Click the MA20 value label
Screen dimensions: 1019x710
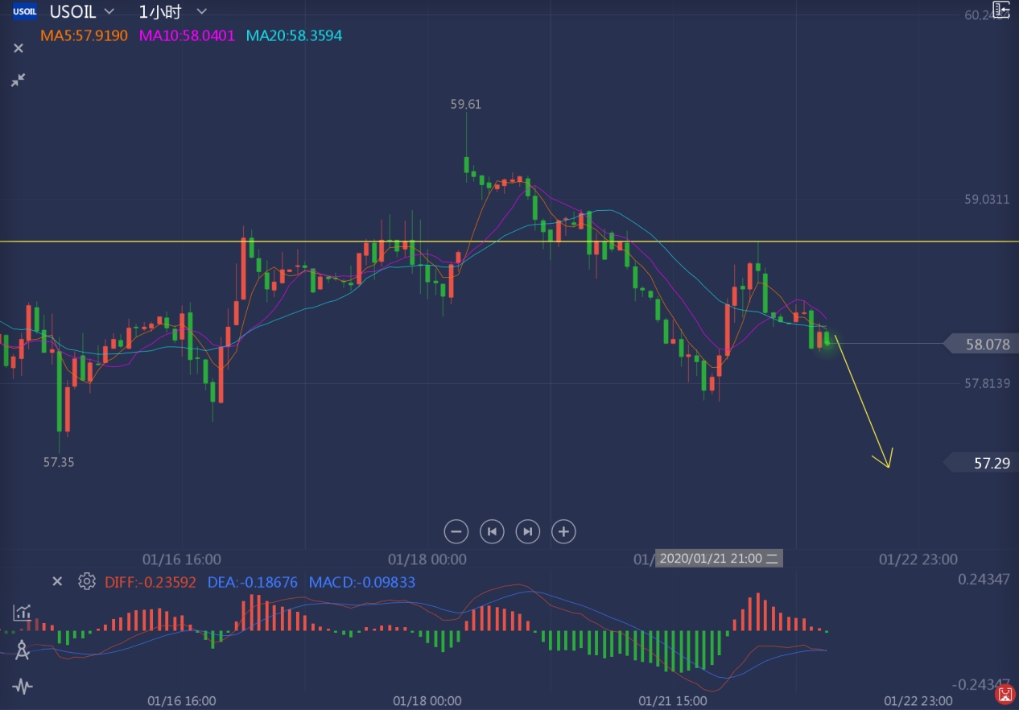[294, 35]
